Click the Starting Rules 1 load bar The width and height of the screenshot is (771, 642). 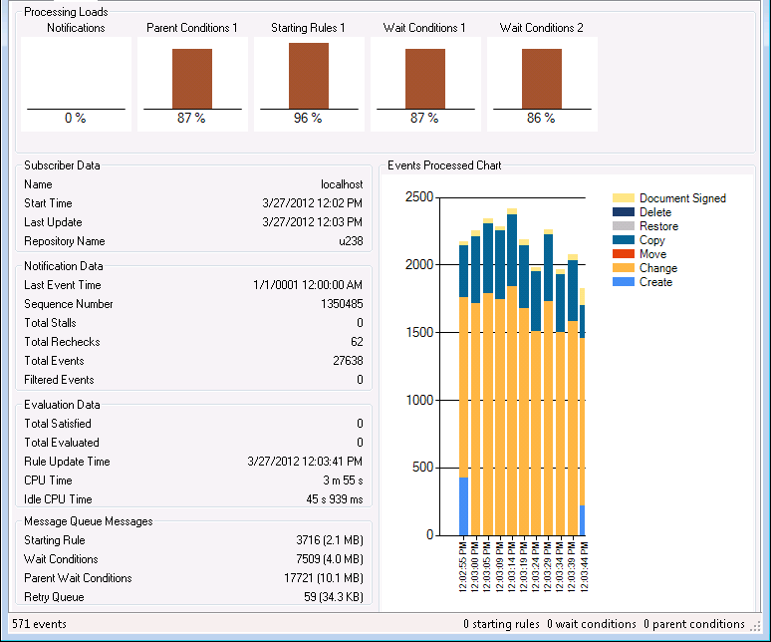309,76
